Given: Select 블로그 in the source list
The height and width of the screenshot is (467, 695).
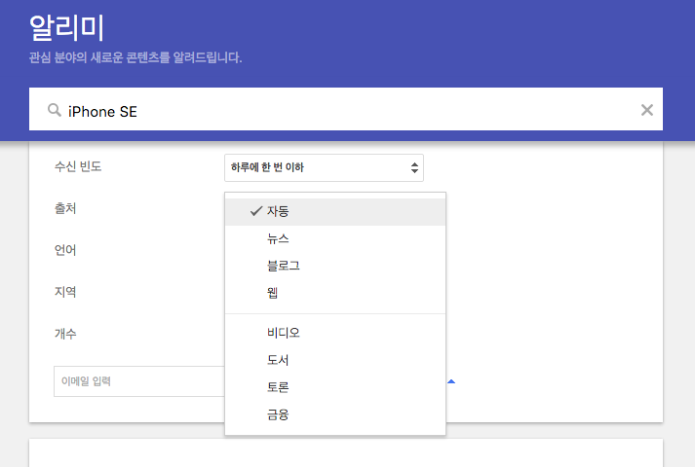Looking at the screenshot, I should [335, 266].
